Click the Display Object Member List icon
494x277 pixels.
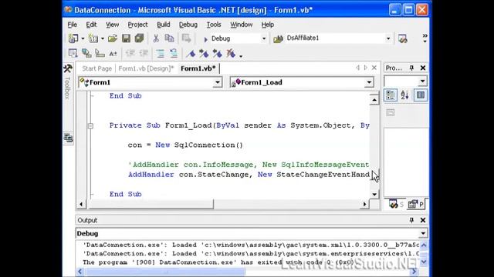(x=73, y=53)
